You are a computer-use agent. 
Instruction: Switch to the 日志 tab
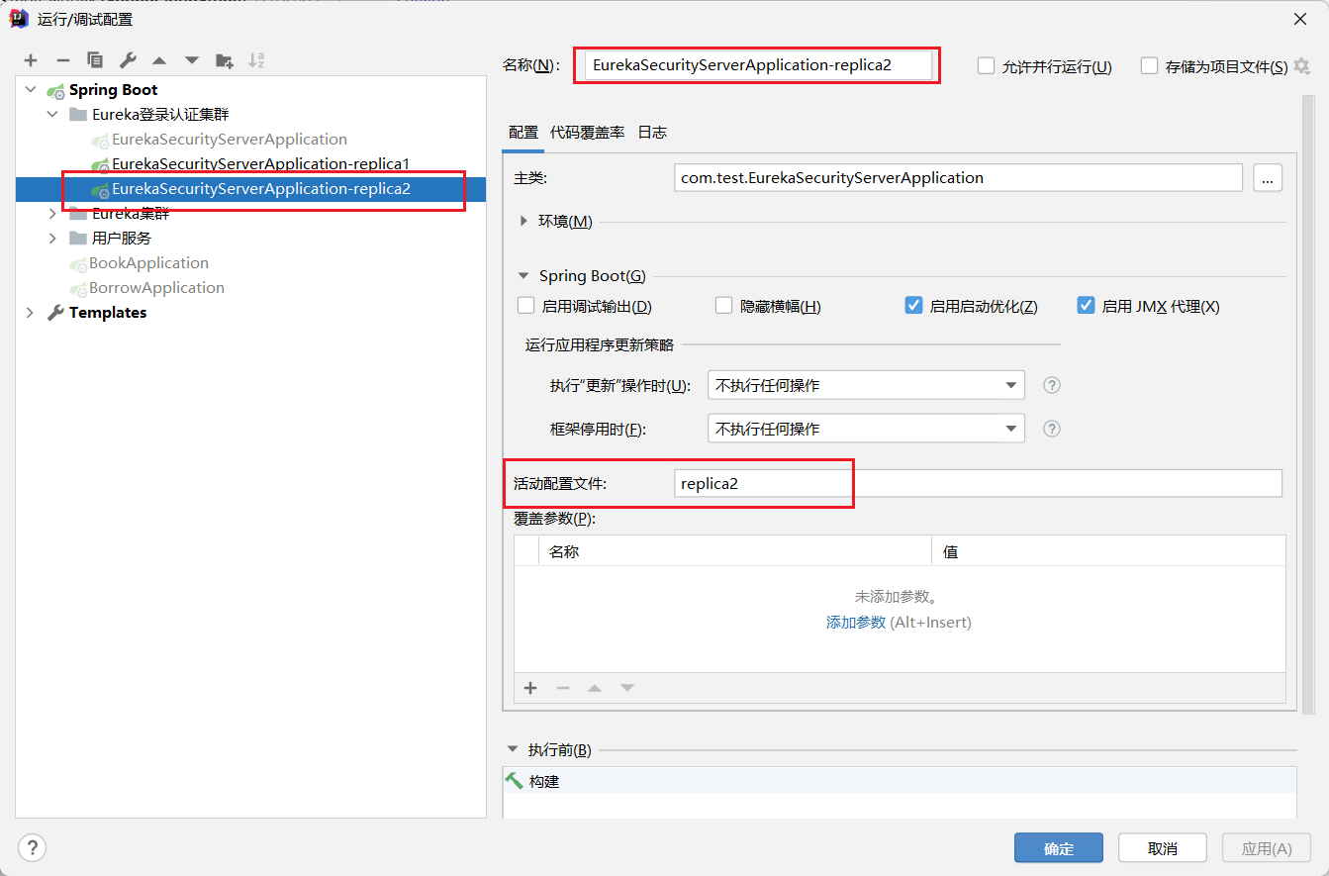[x=652, y=133]
